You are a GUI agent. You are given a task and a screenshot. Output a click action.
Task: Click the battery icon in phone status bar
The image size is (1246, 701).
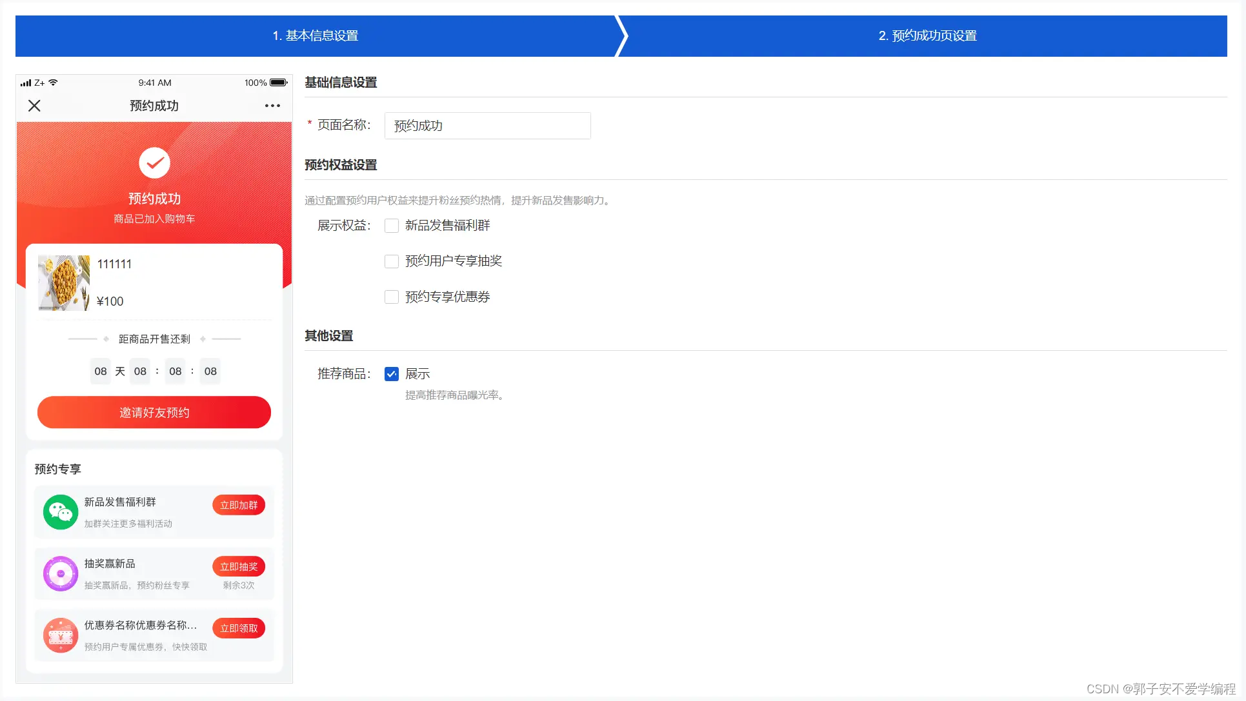click(x=278, y=83)
